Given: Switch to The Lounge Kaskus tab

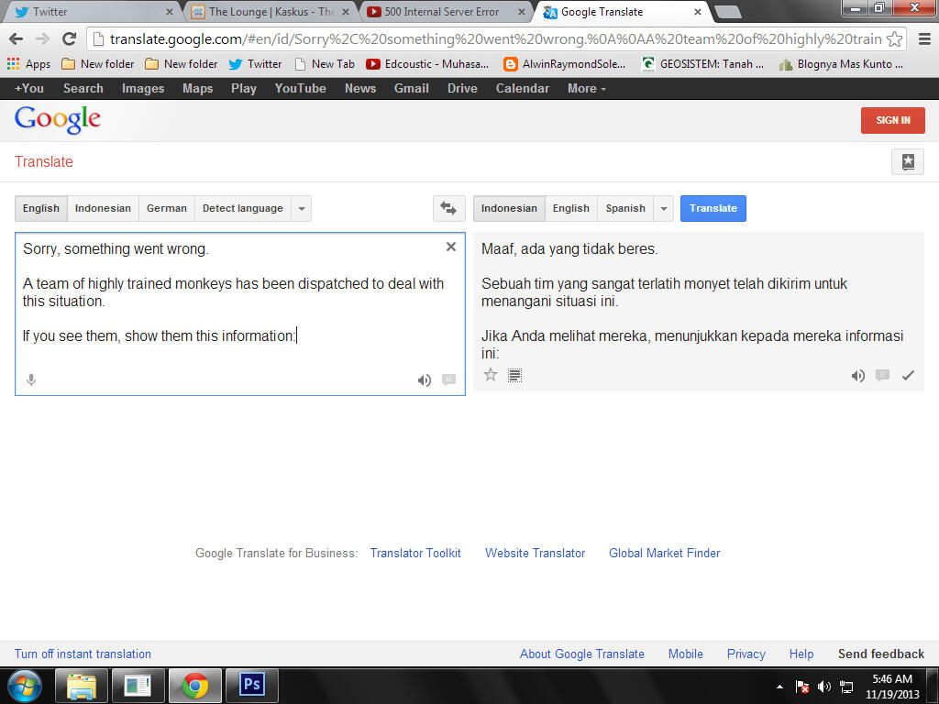Looking at the screenshot, I should pos(270,11).
